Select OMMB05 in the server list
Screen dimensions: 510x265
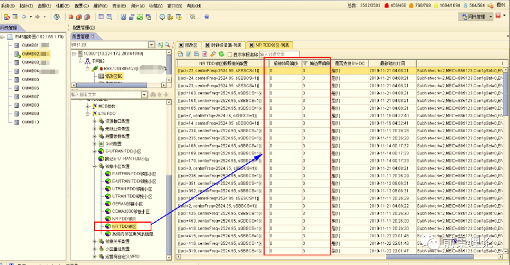pos(30,79)
